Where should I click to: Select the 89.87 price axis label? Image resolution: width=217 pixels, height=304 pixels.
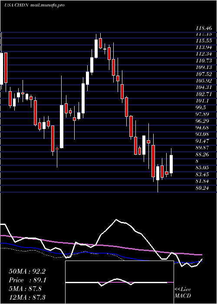202,148
